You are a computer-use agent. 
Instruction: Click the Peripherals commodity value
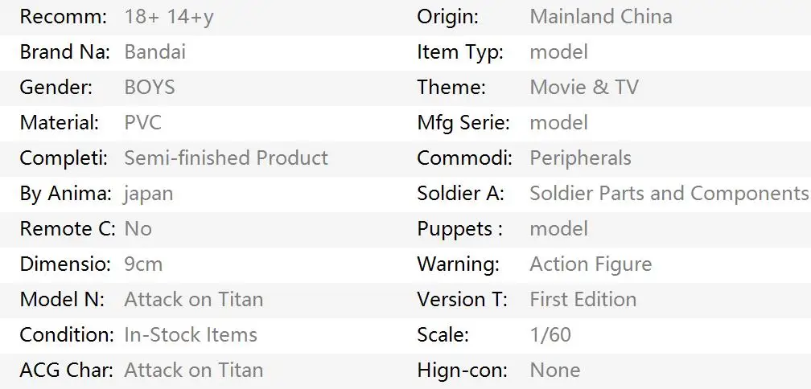coord(579,158)
